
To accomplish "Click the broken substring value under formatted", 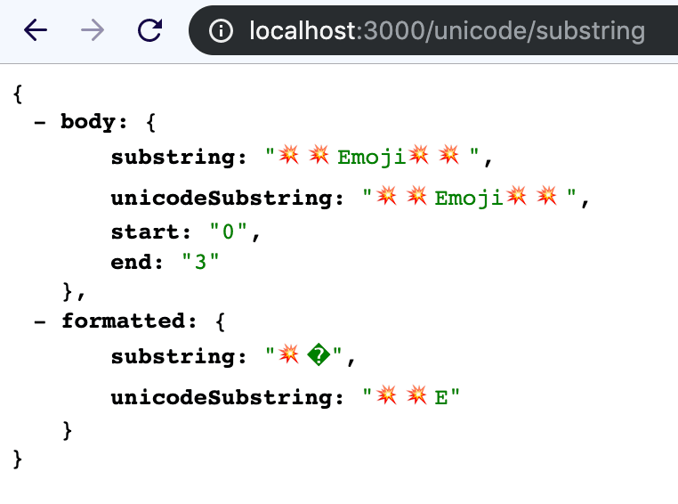I will [x=304, y=355].
